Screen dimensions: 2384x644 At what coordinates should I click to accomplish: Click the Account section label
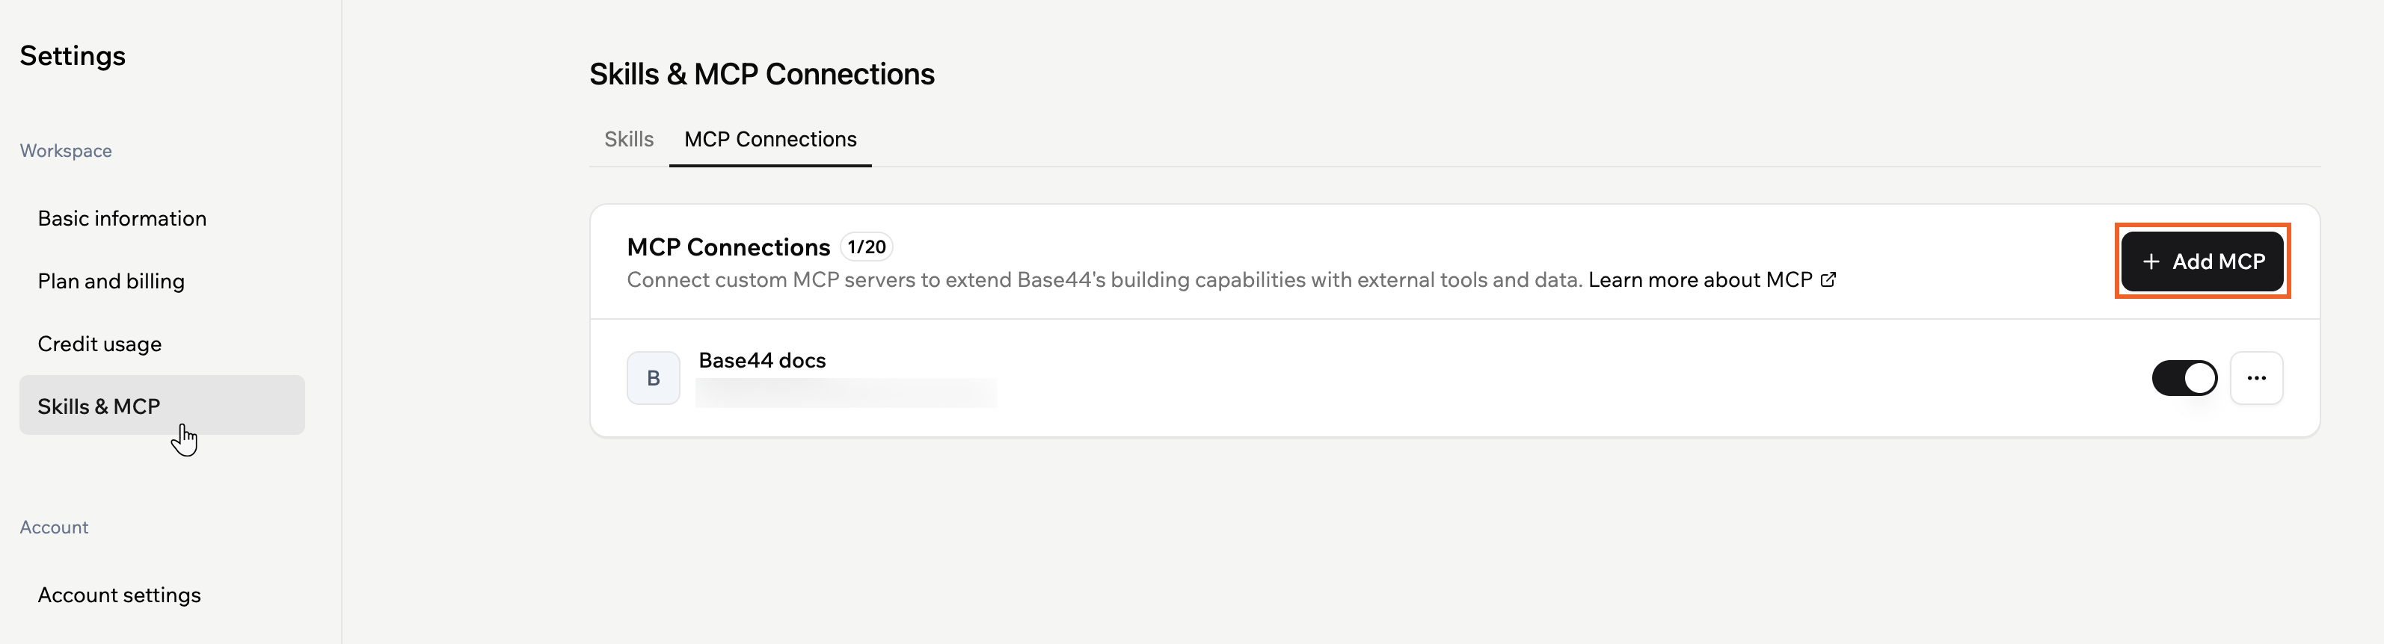54,527
